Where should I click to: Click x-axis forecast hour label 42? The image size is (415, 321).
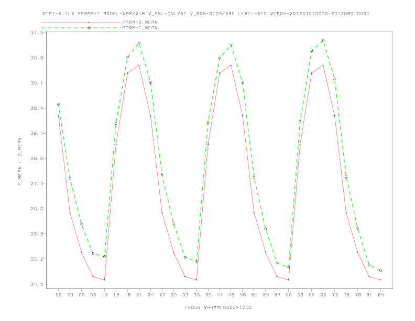click(x=220, y=295)
